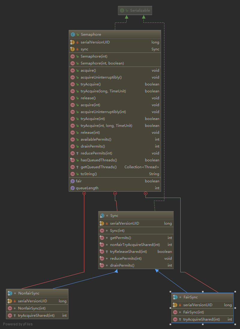Click top-right selection handle of FairSync node
This screenshot has height=329, width=240.
pos(235,292)
